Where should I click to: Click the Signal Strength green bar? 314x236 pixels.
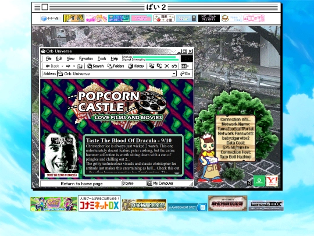pyautogui.click(x=162, y=59)
